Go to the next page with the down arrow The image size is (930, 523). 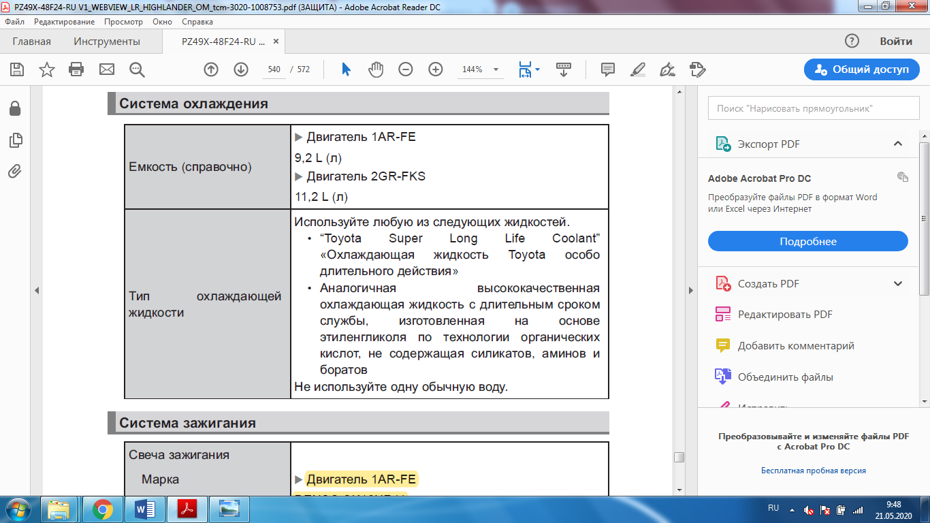(241, 69)
